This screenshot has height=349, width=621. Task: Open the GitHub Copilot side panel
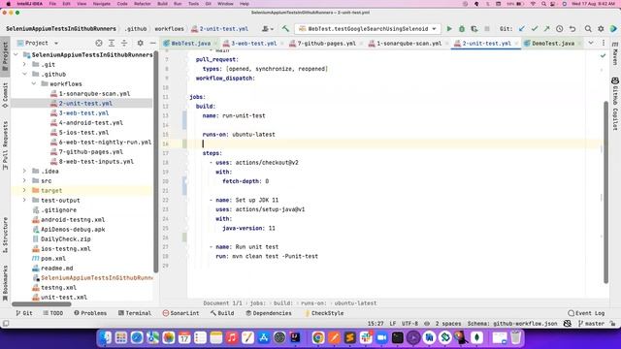615,104
